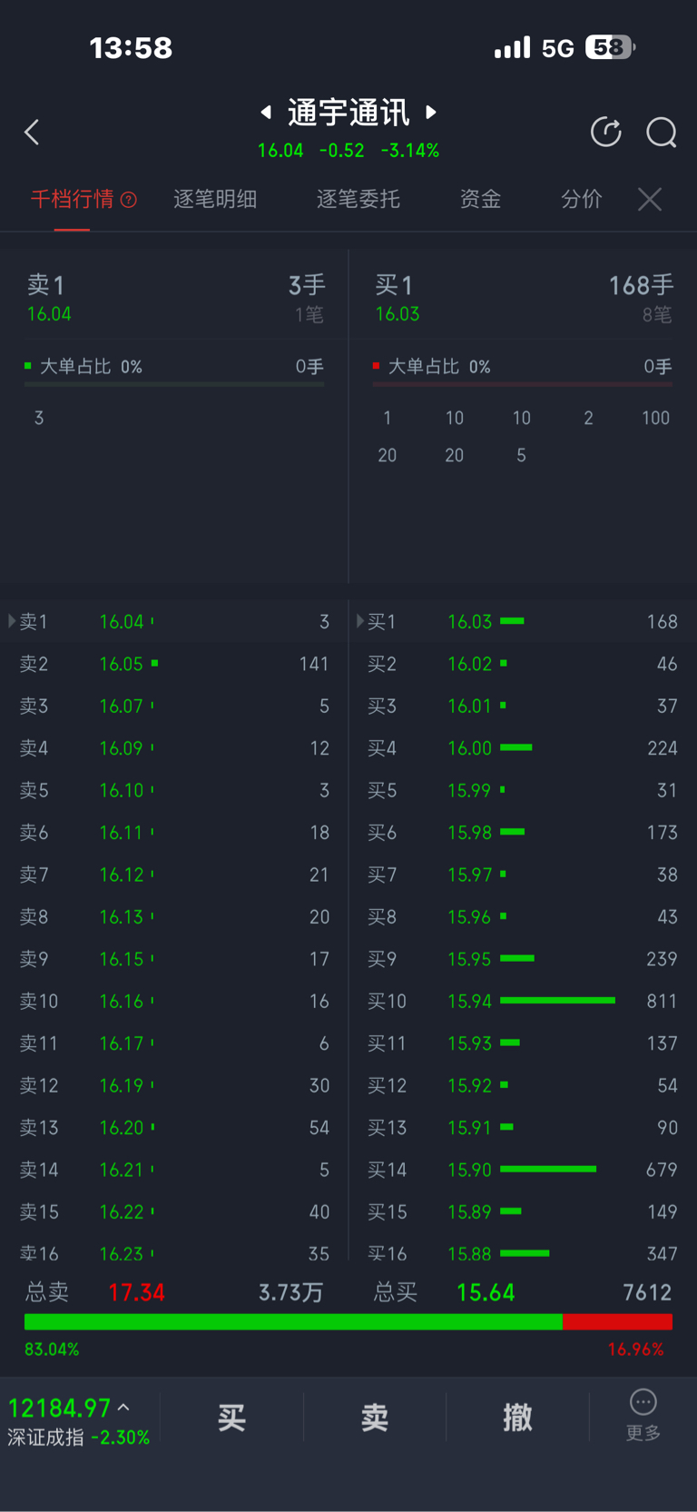The image size is (697, 1512).
Task: Tap the battery indicator showing 58
Action: [x=610, y=47]
